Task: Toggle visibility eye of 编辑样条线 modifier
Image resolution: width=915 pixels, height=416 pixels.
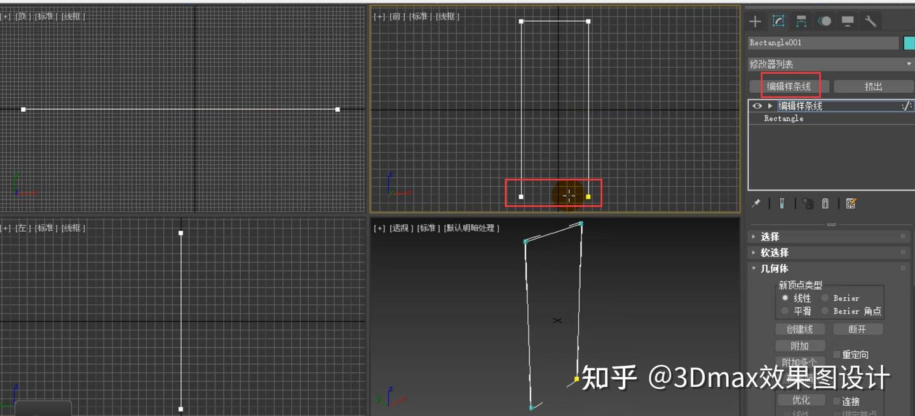Action: click(x=756, y=105)
